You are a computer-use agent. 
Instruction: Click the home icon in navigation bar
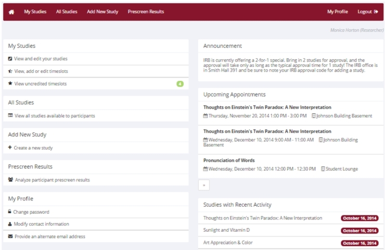[12, 12]
